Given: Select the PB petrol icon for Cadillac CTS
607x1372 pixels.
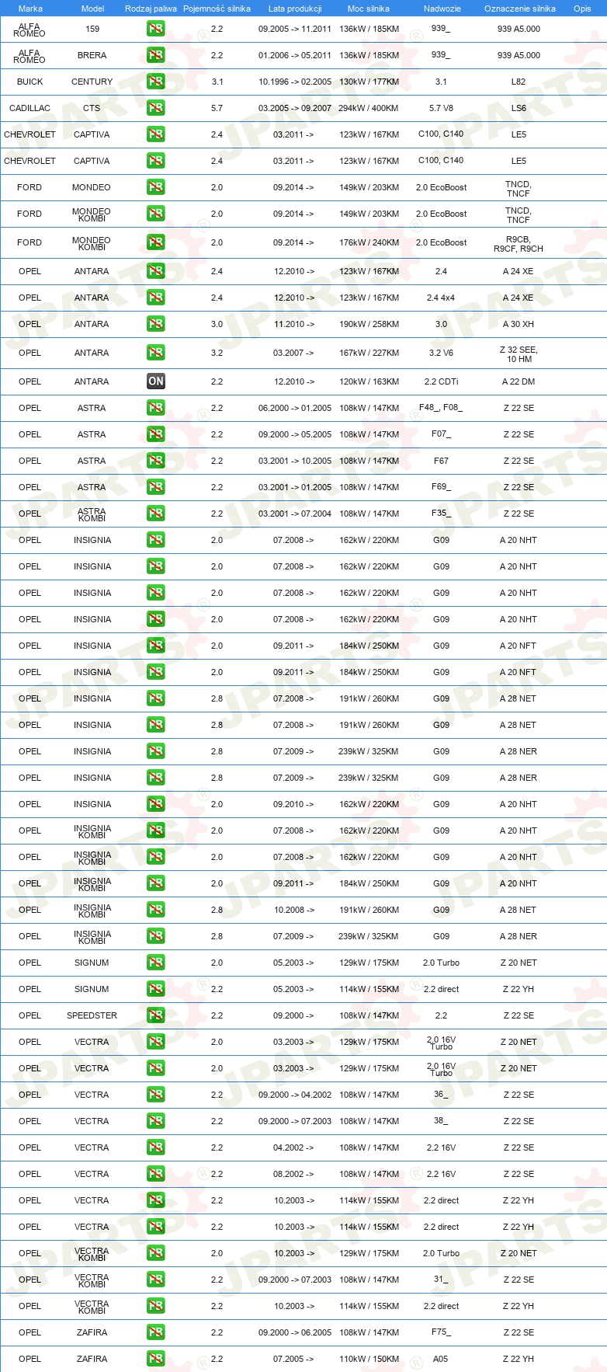Looking at the screenshot, I should click(156, 108).
